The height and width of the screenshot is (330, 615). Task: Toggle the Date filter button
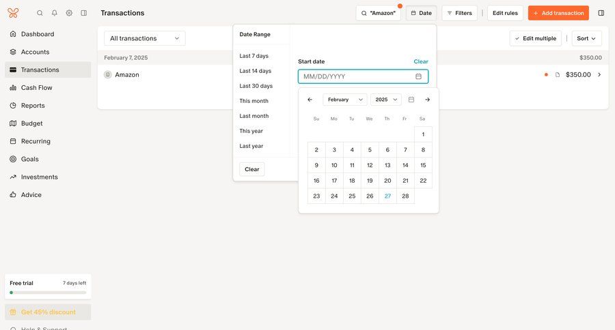(x=421, y=13)
